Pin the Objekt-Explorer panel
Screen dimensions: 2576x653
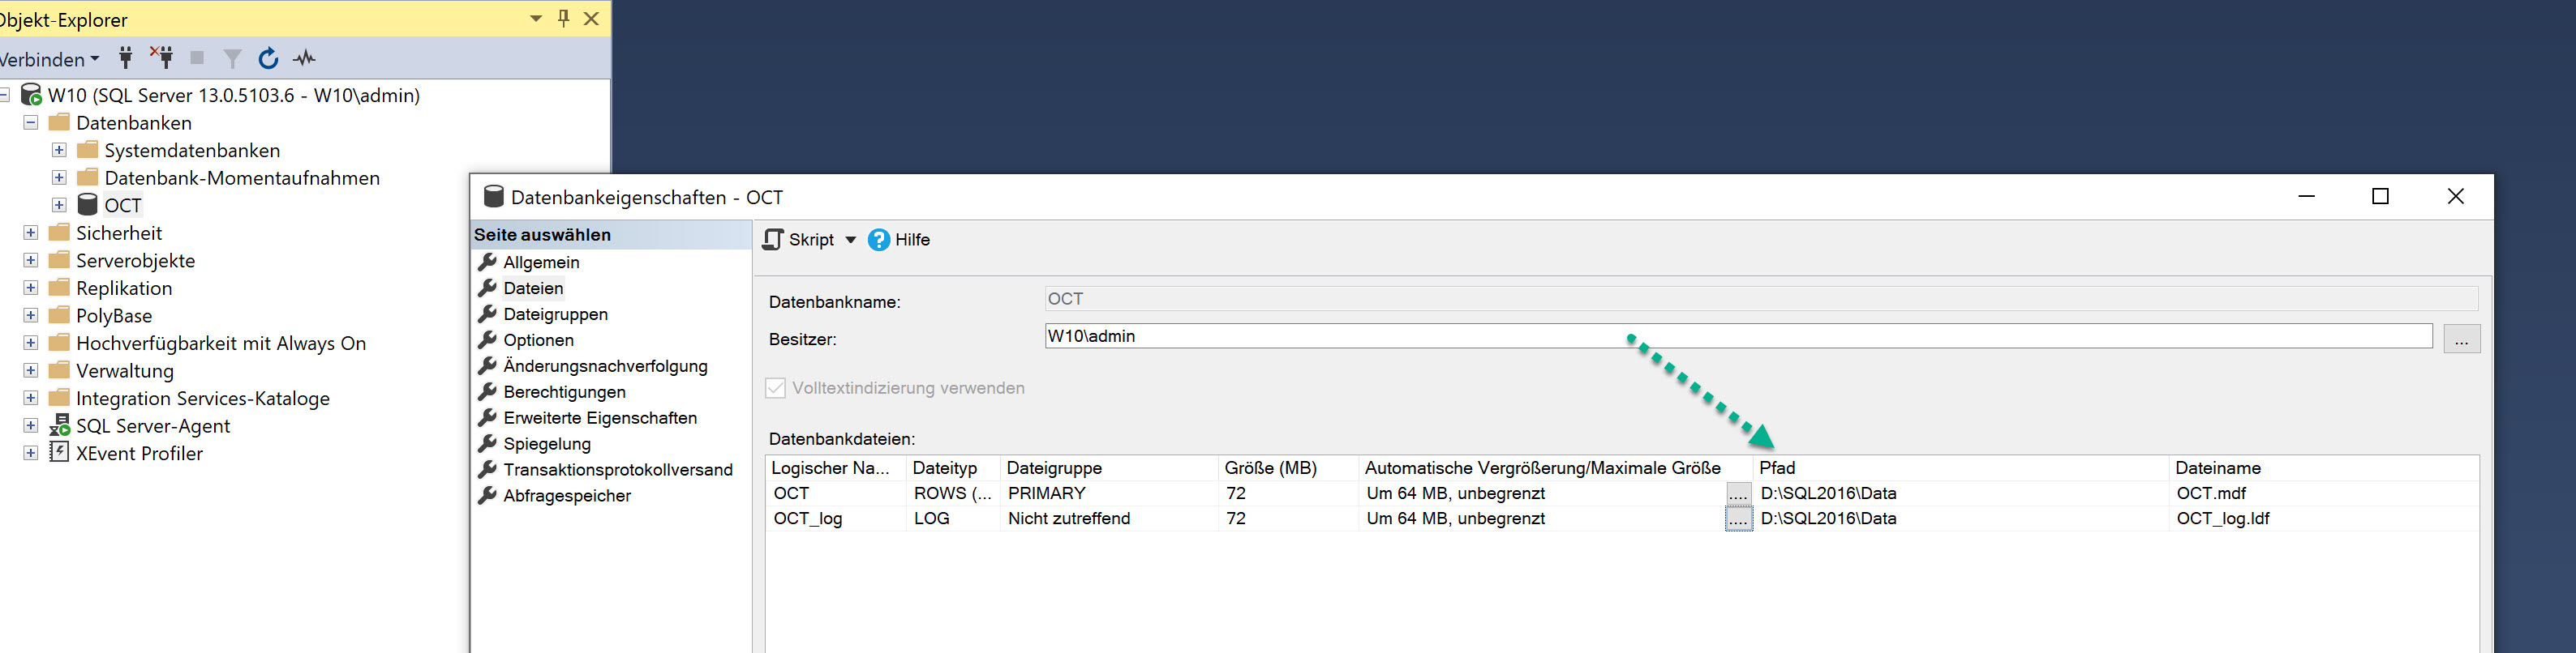[564, 18]
